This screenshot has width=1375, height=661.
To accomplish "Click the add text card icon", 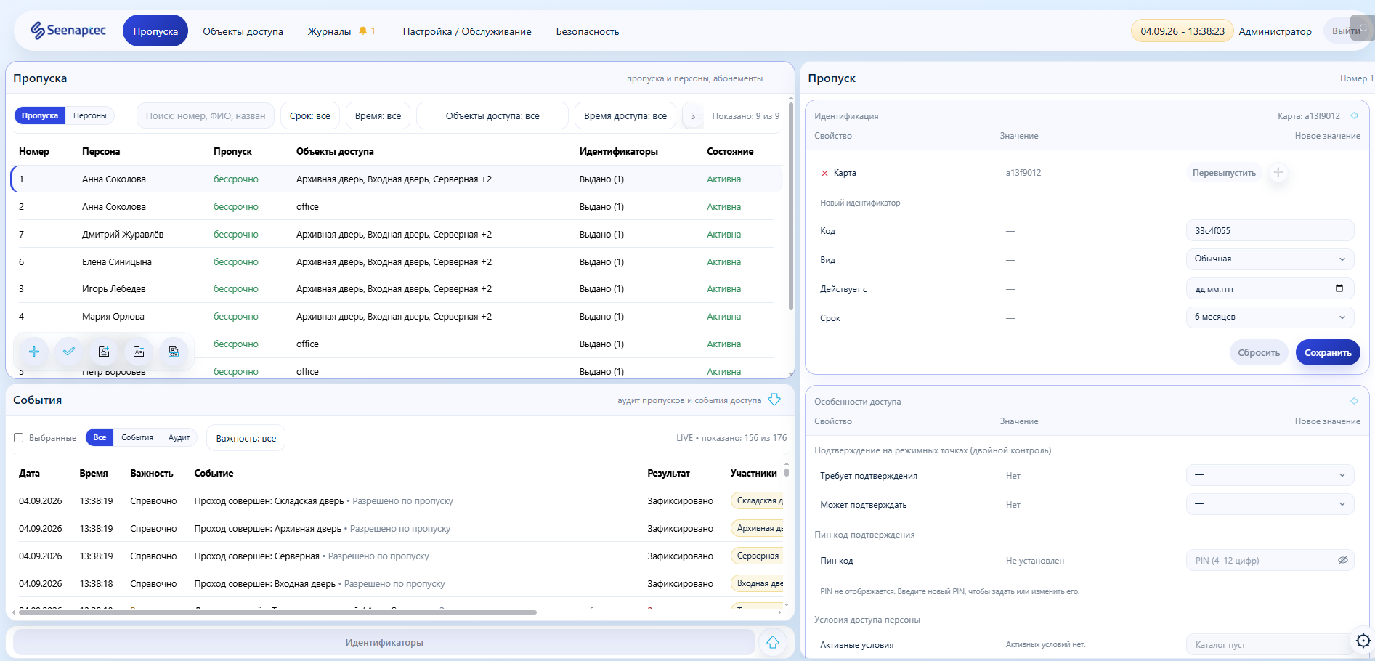I will point(139,352).
